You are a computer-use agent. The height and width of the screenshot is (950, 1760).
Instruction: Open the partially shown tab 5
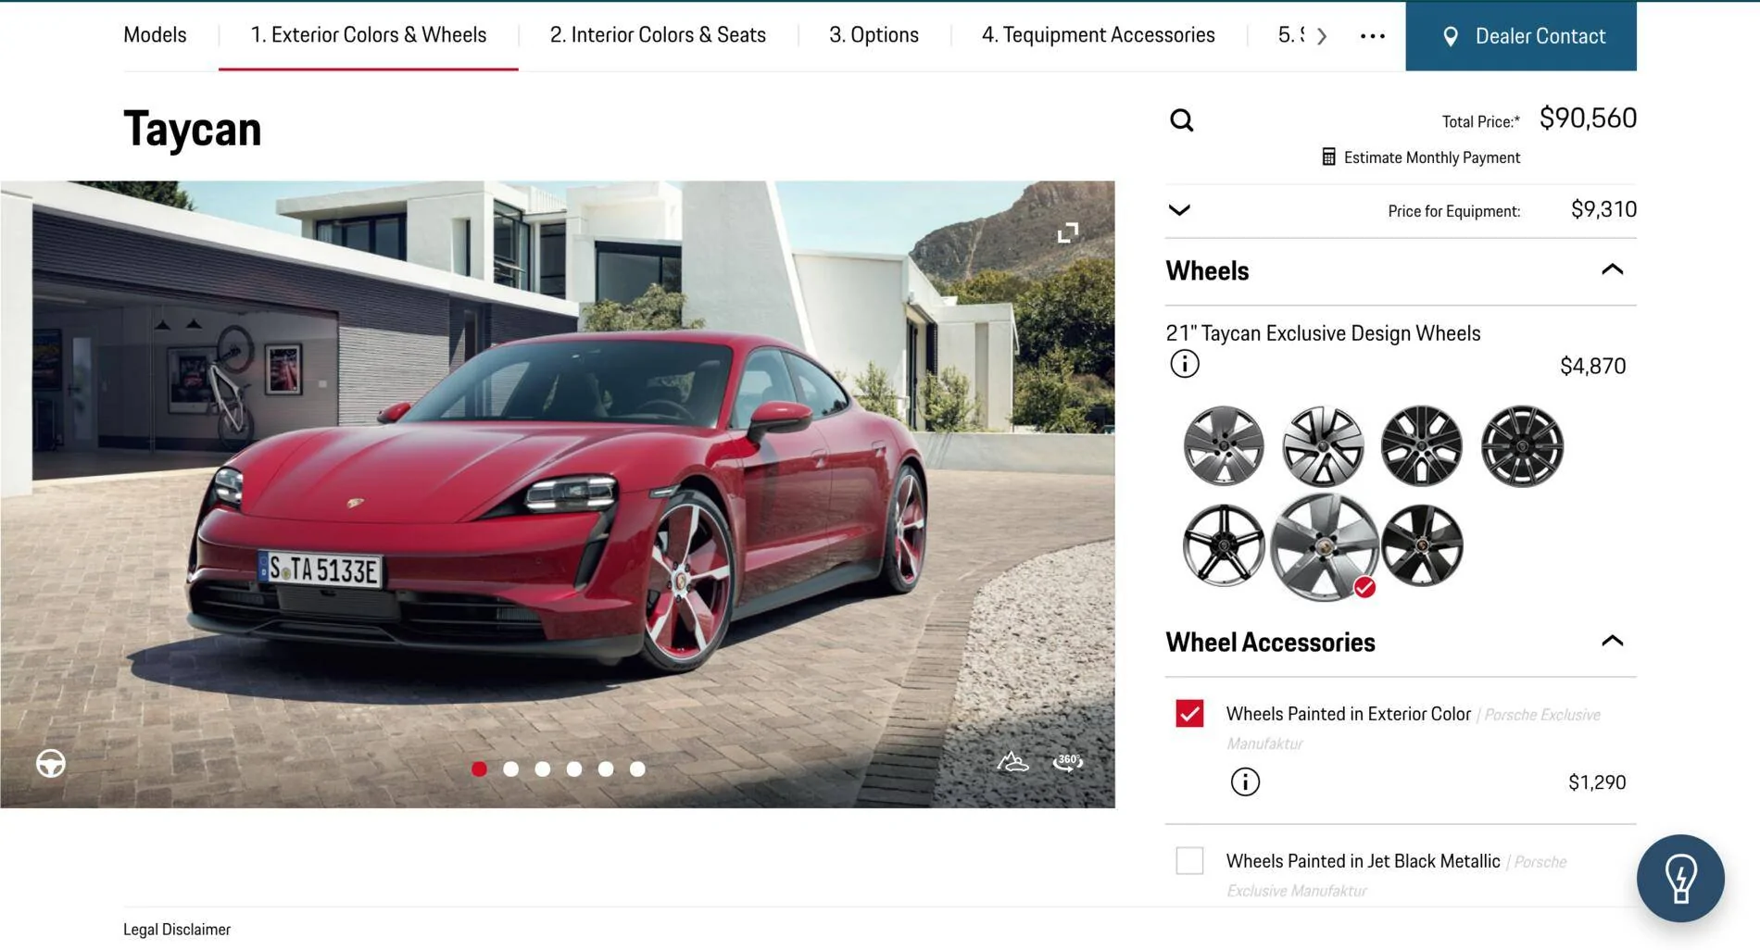pos(1290,35)
